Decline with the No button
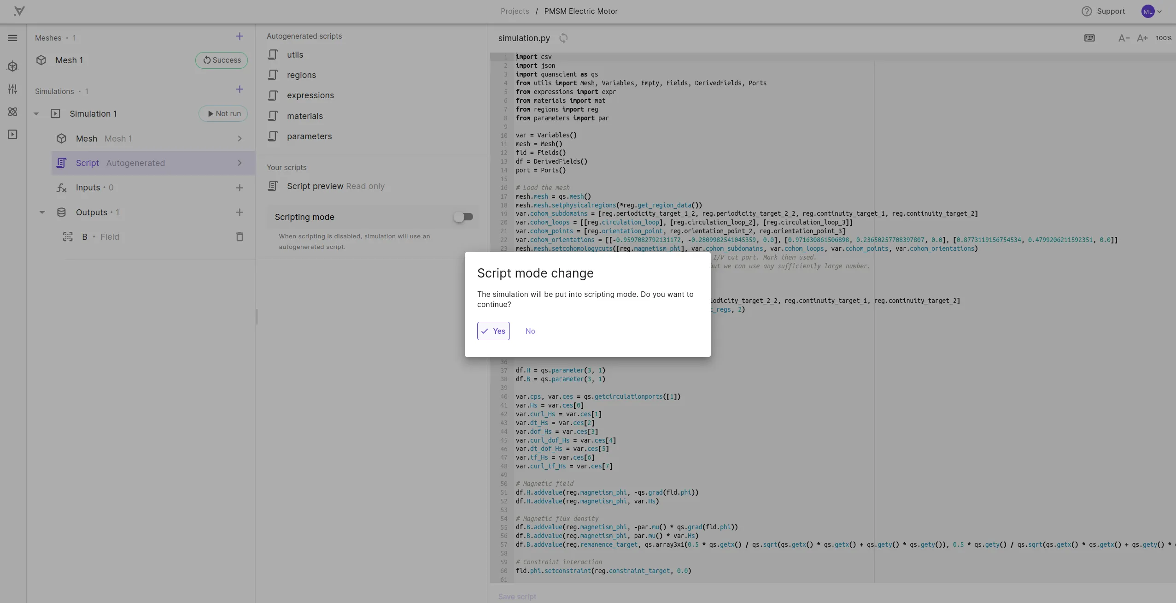Image resolution: width=1176 pixels, height=603 pixels. 530,331
